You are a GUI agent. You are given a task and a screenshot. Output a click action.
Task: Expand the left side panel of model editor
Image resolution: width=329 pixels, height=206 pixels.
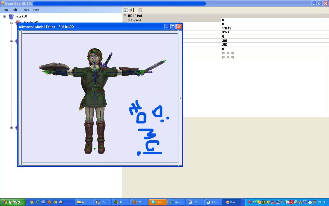pos(20,98)
